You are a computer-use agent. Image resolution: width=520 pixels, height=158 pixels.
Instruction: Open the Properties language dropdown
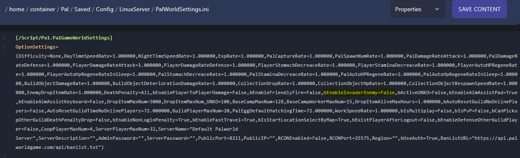pos(418,9)
